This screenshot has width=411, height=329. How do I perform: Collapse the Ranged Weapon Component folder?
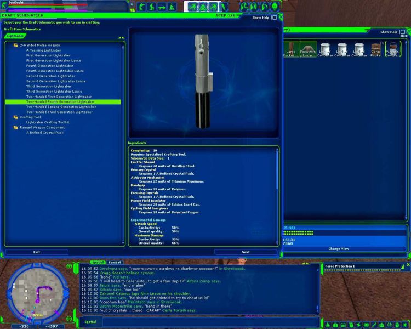15,127
